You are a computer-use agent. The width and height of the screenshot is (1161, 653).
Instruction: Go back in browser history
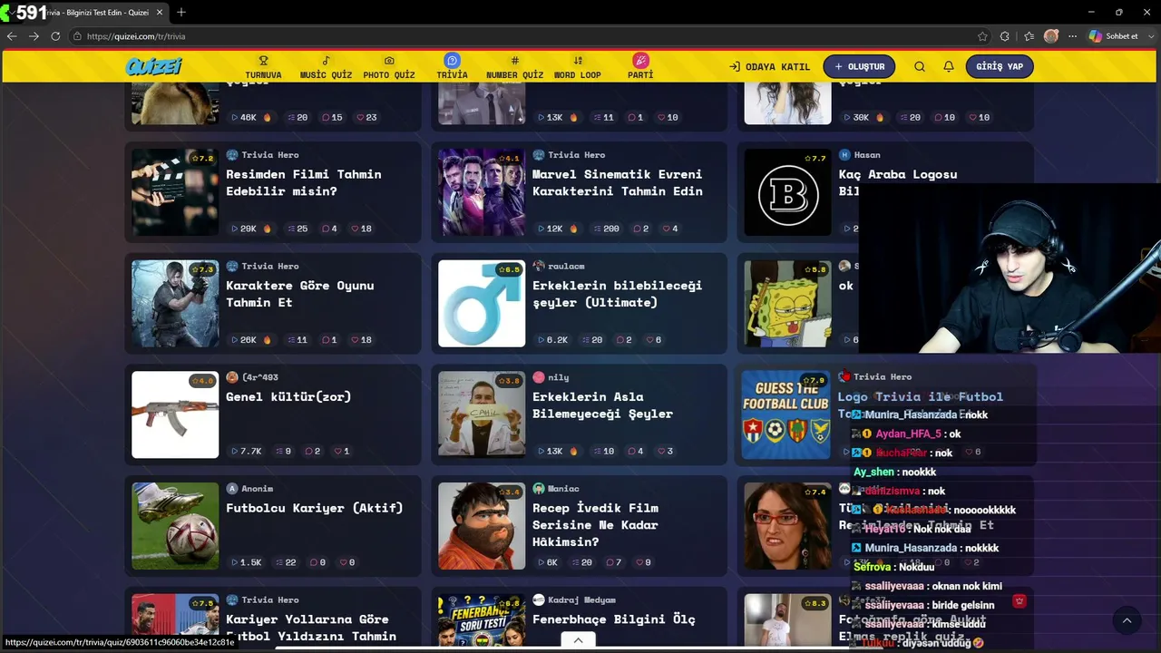tap(12, 36)
